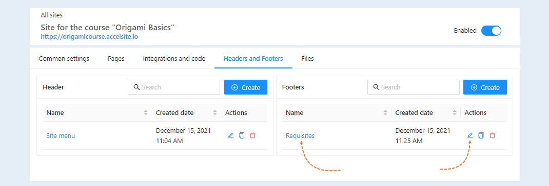The height and width of the screenshot is (186, 549).
Task: Click the Header table Actions column heading
Action: [236, 113]
